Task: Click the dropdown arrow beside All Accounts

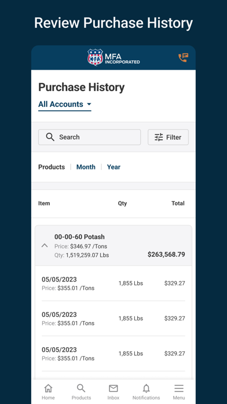Action: click(89, 104)
